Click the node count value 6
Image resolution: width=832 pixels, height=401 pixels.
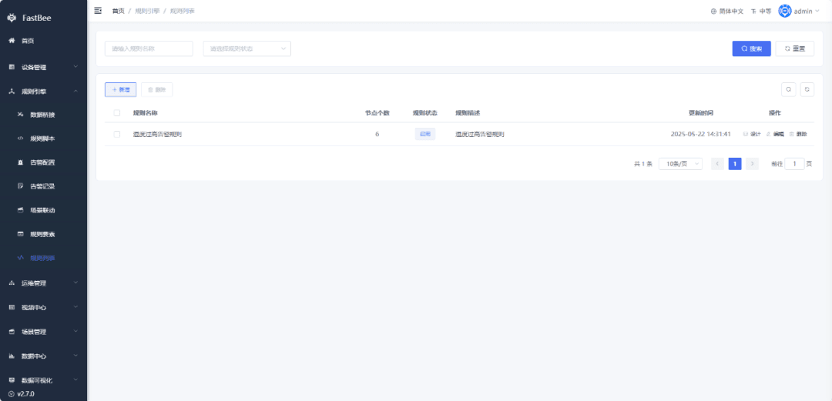click(377, 134)
